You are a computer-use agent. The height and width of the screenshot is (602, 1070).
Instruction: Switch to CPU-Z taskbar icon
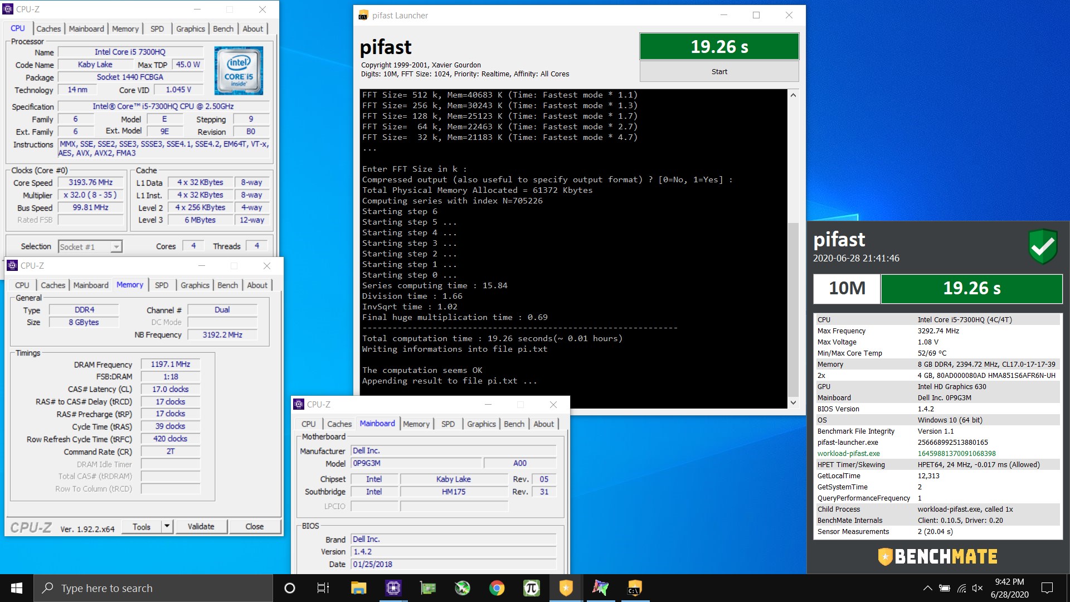click(x=393, y=588)
